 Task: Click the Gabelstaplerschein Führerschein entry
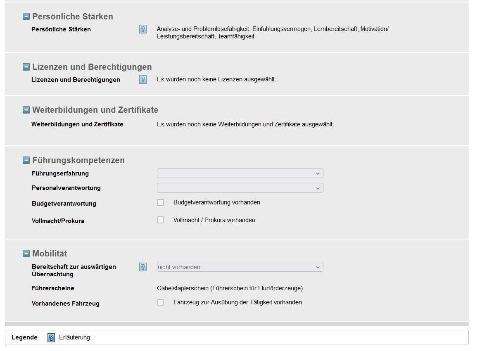point(230,288)
